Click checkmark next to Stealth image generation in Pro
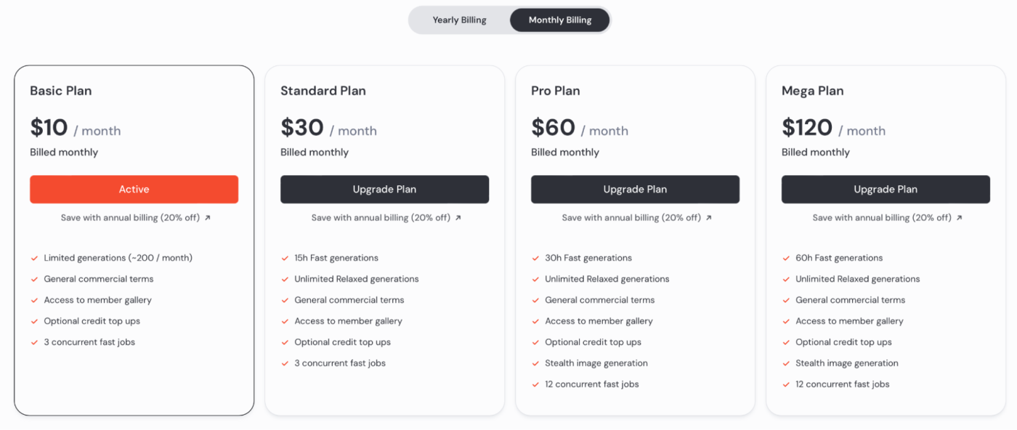1017x430 pixels. pyautogui.click(x=535, y=363)
